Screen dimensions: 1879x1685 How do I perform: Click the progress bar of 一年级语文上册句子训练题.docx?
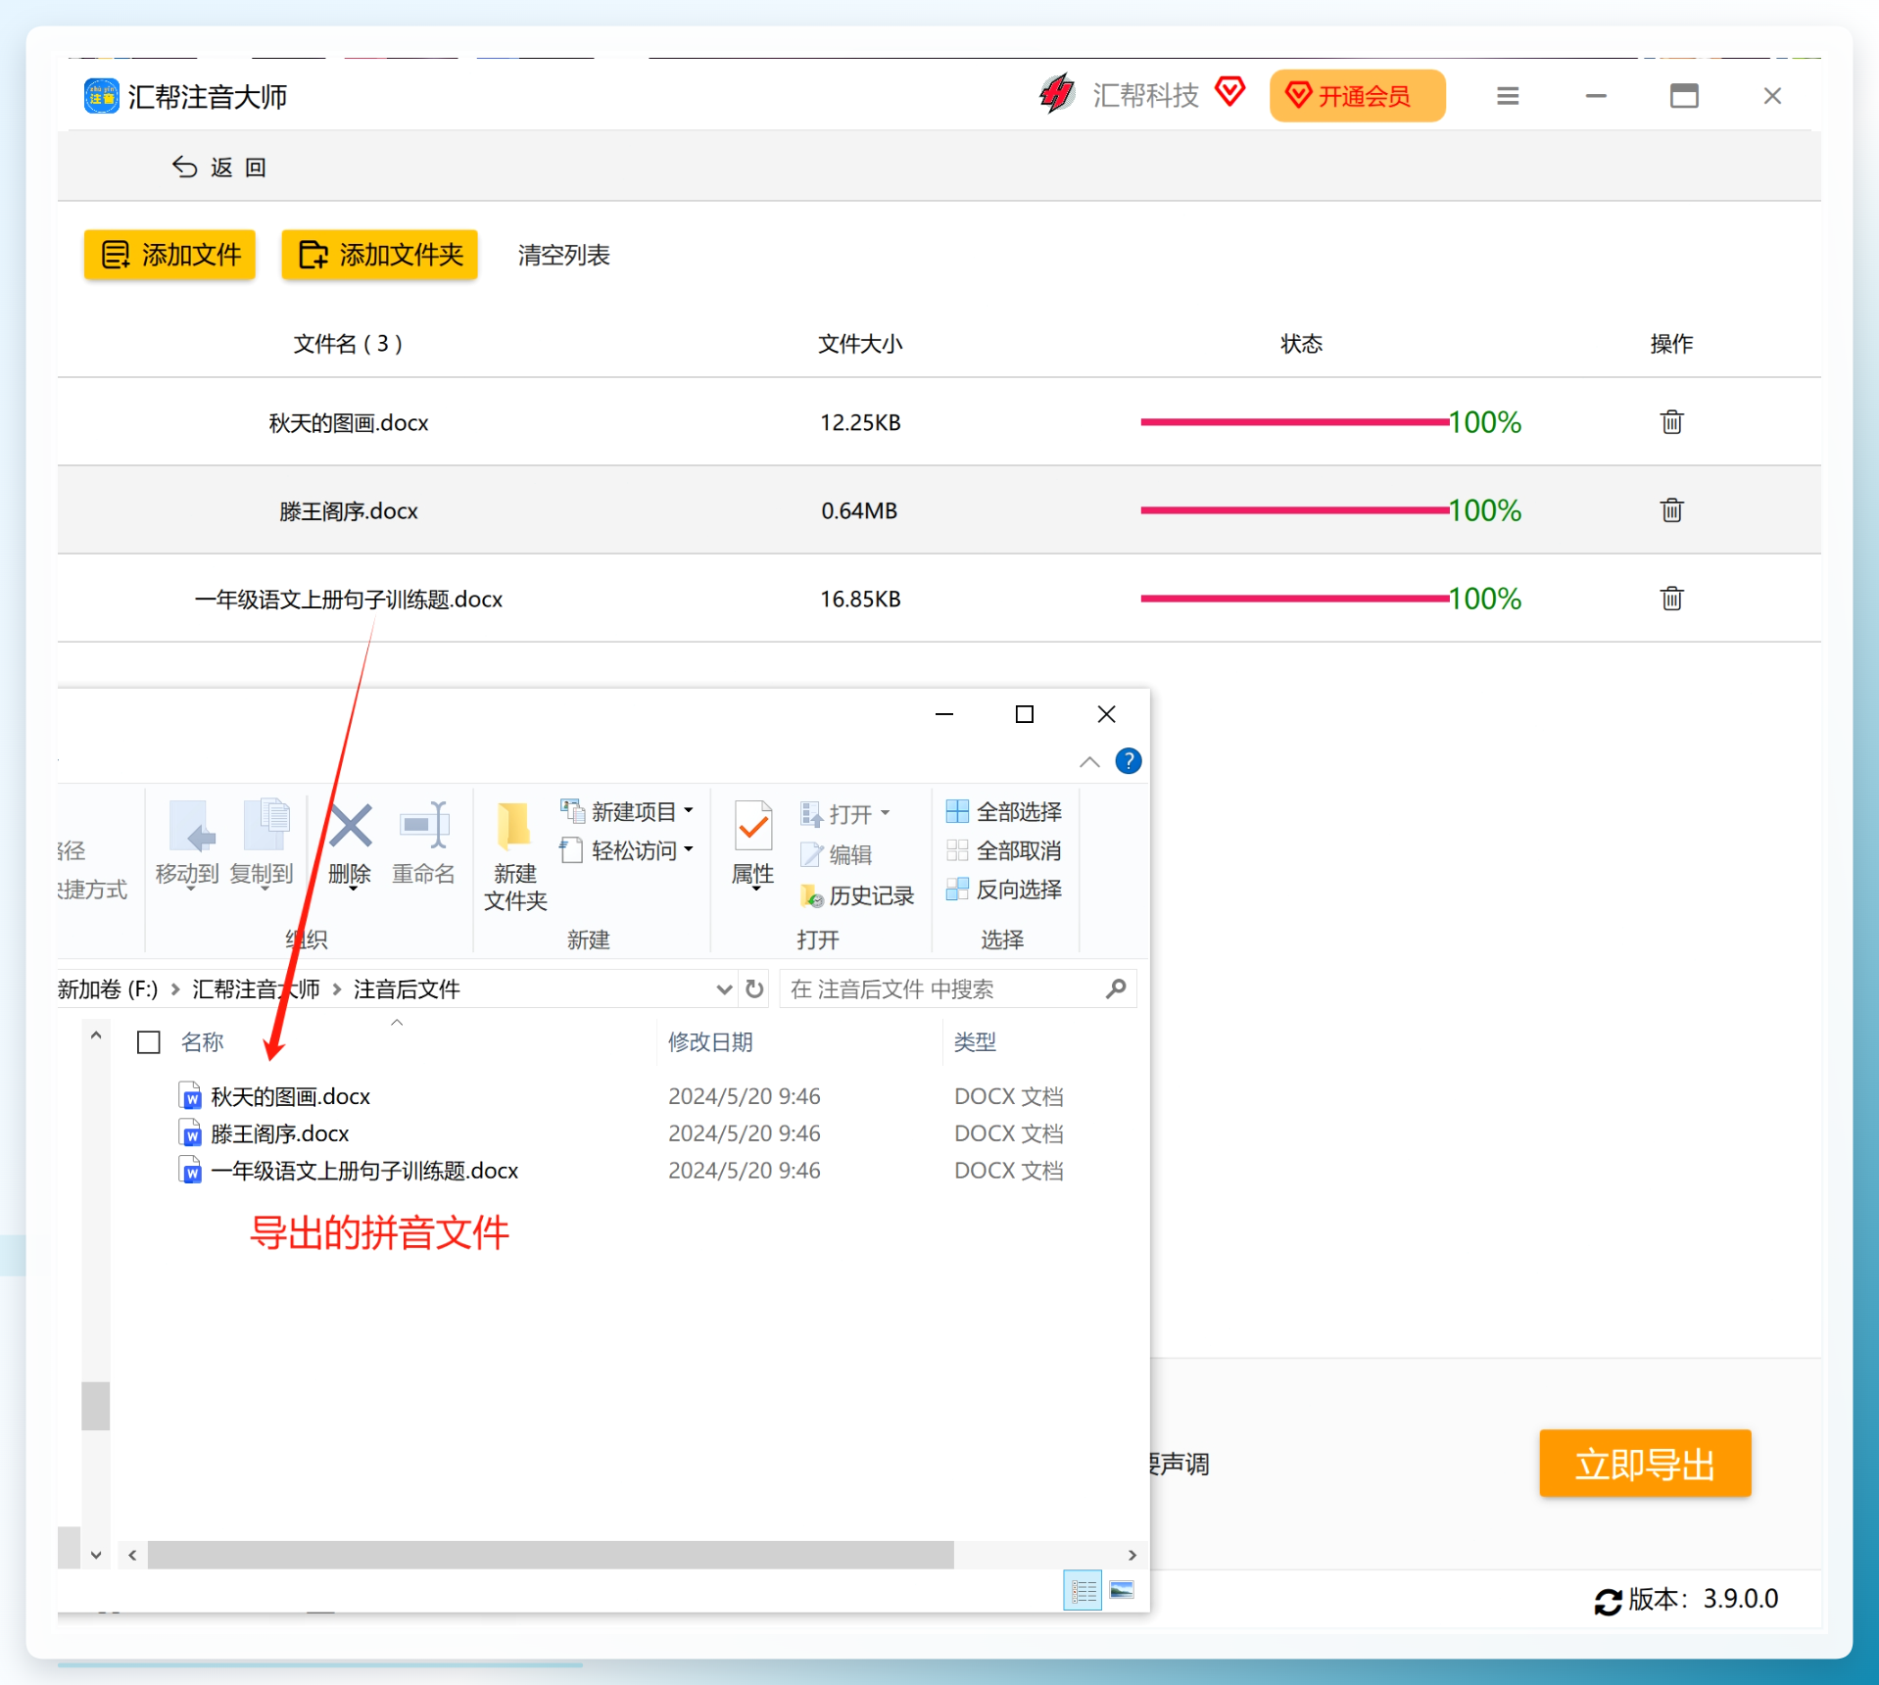(1295, 599)
